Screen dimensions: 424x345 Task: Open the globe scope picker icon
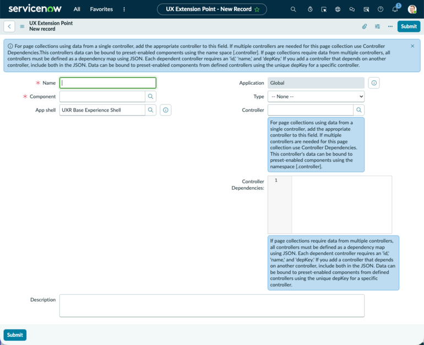(x=338, y=9)
